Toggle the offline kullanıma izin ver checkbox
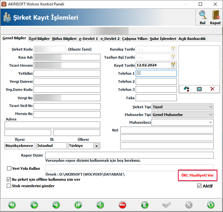The height and width of the screenshot is (212, 223). [x=9, y=179]
